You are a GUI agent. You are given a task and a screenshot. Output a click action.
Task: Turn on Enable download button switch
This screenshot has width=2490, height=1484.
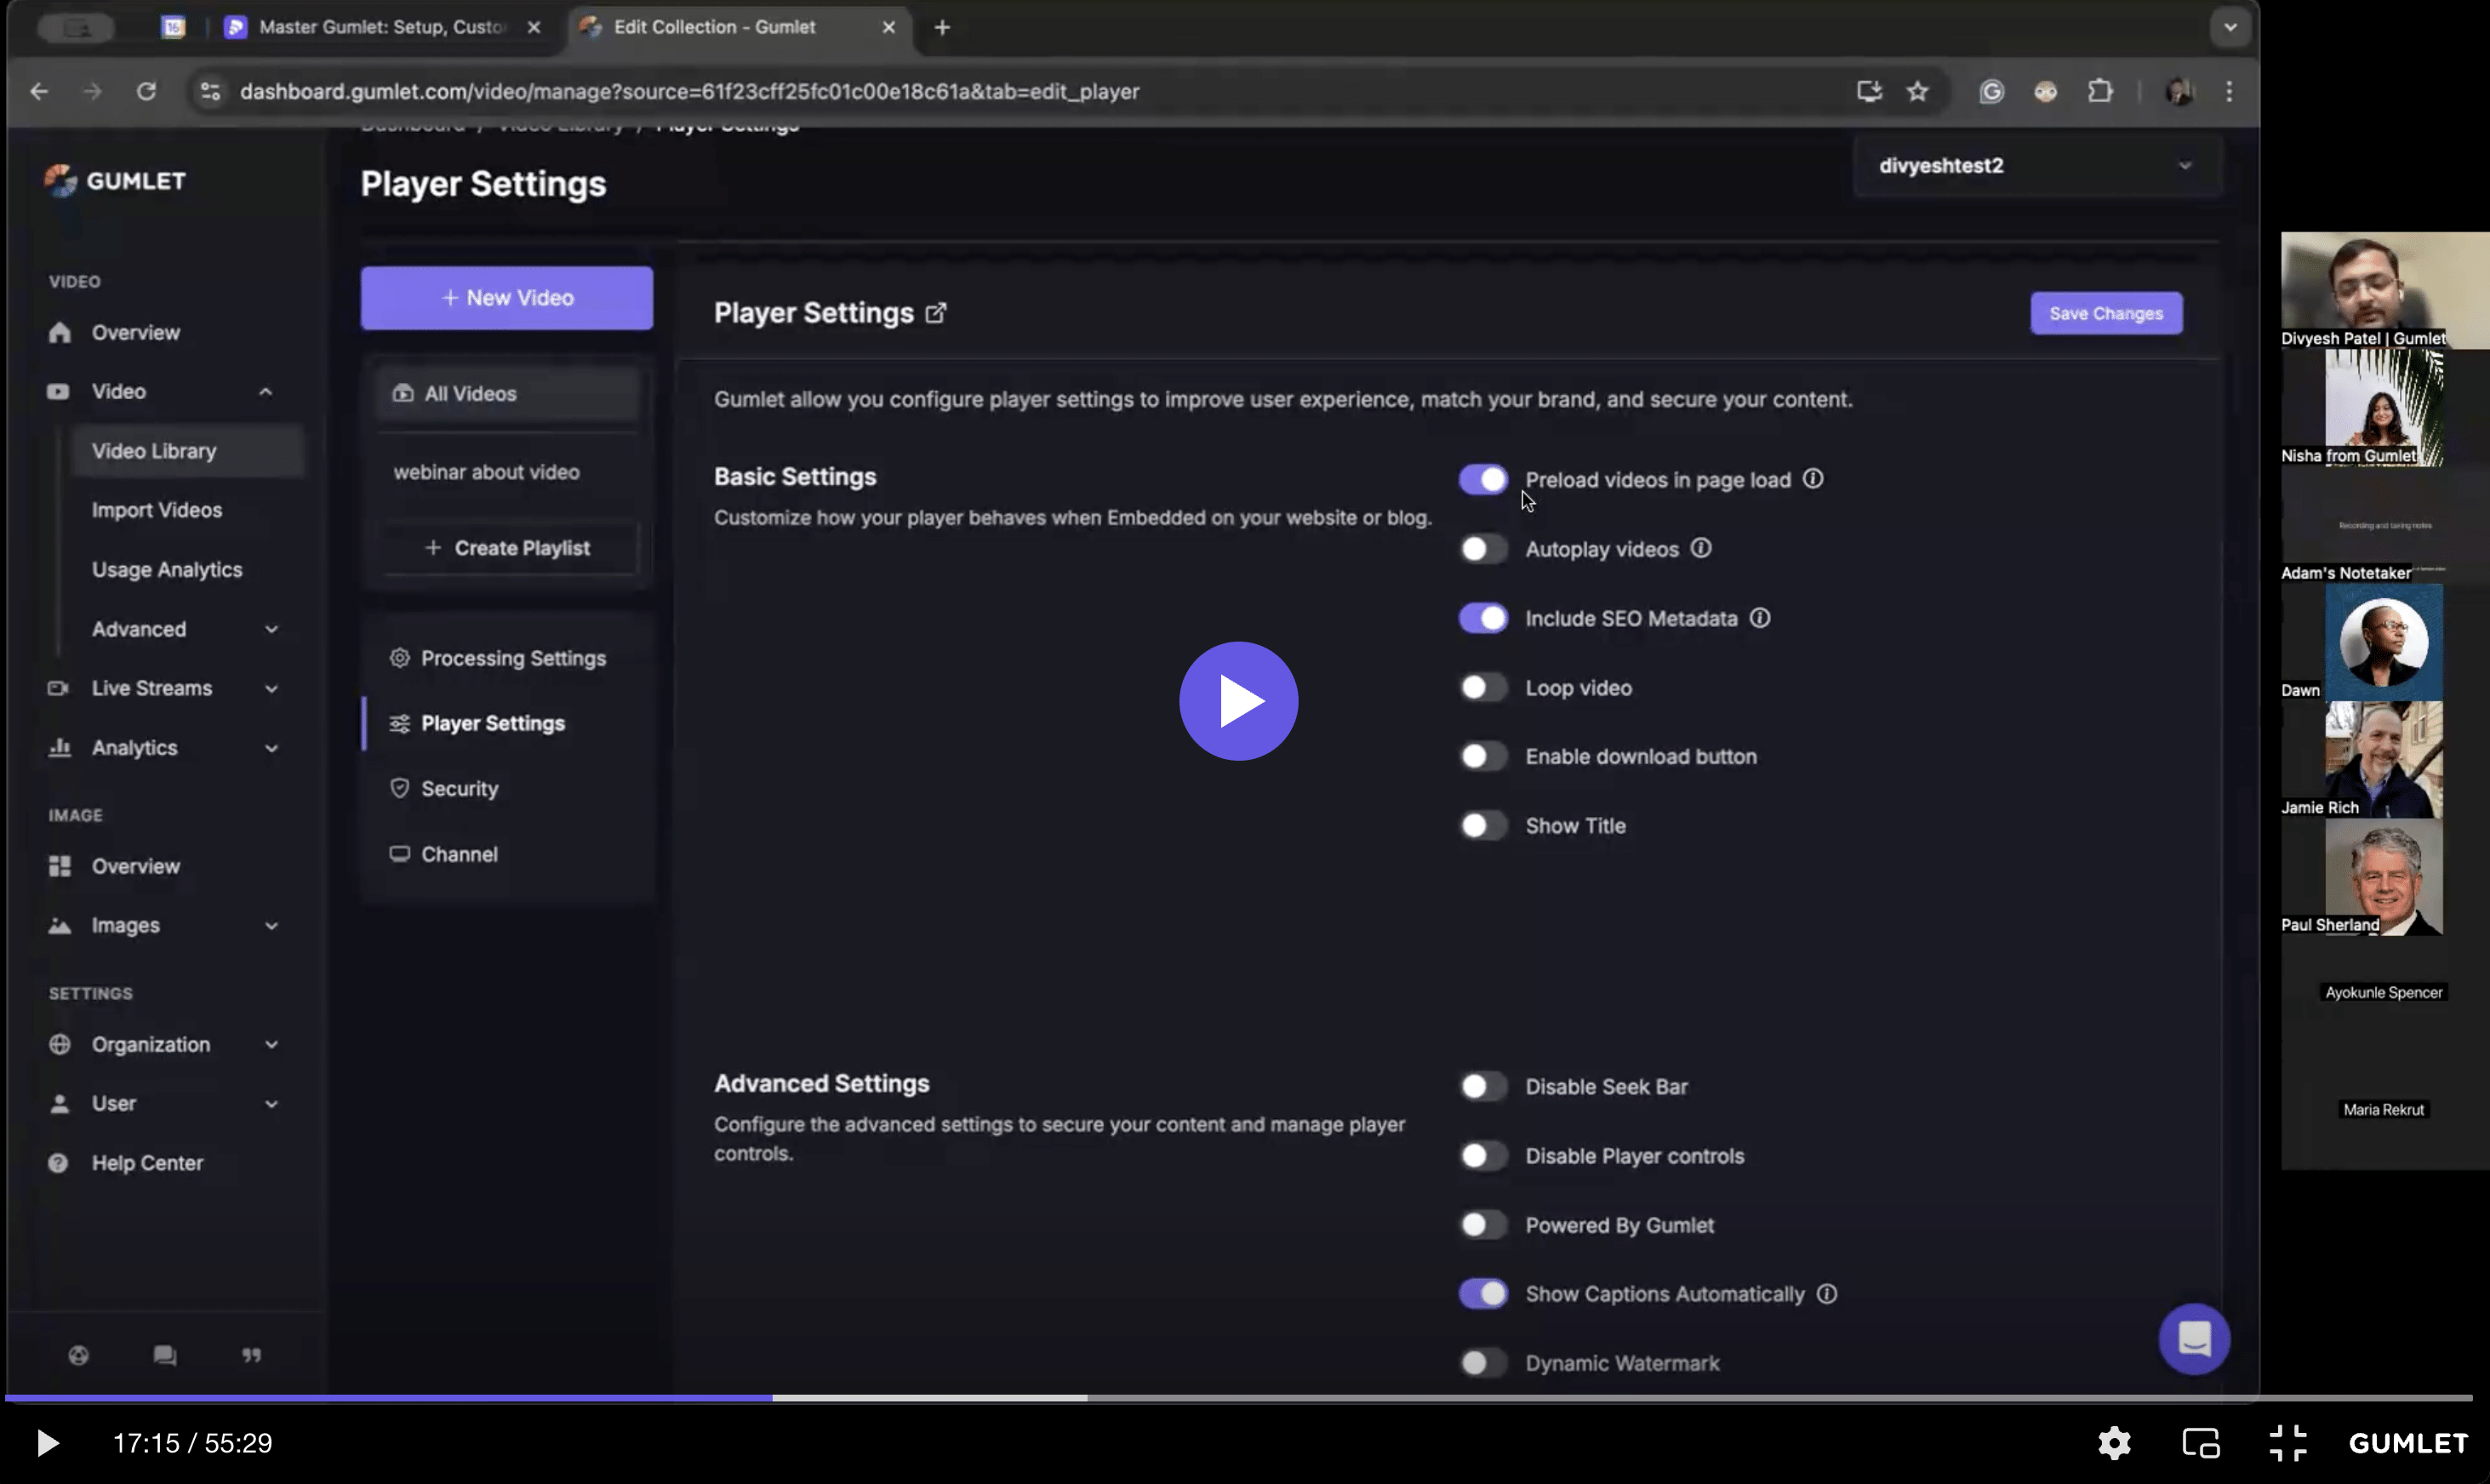pyautogui.click(x=1483, y=756)
